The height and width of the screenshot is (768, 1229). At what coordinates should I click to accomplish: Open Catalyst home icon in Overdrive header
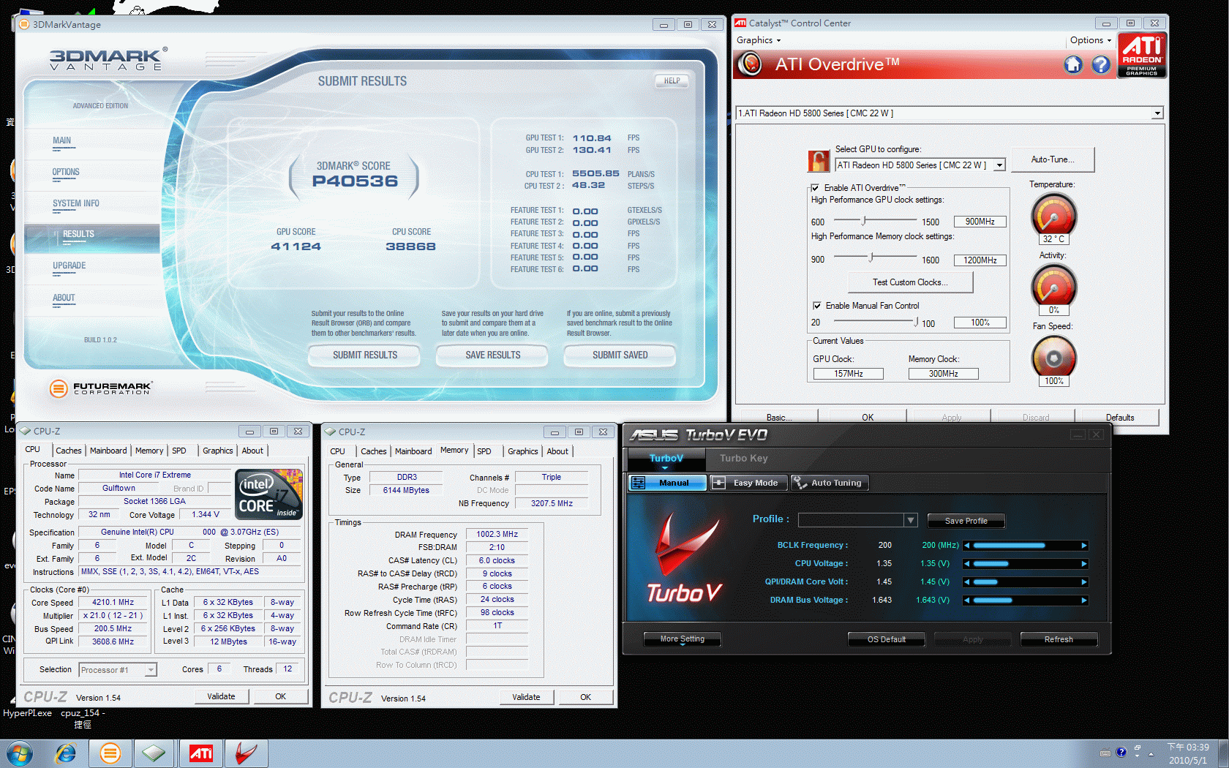pos(1073,64)
